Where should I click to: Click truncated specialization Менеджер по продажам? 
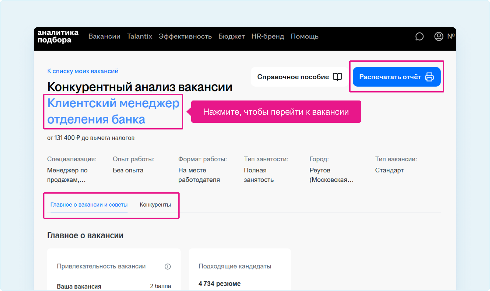coord(67,175)
